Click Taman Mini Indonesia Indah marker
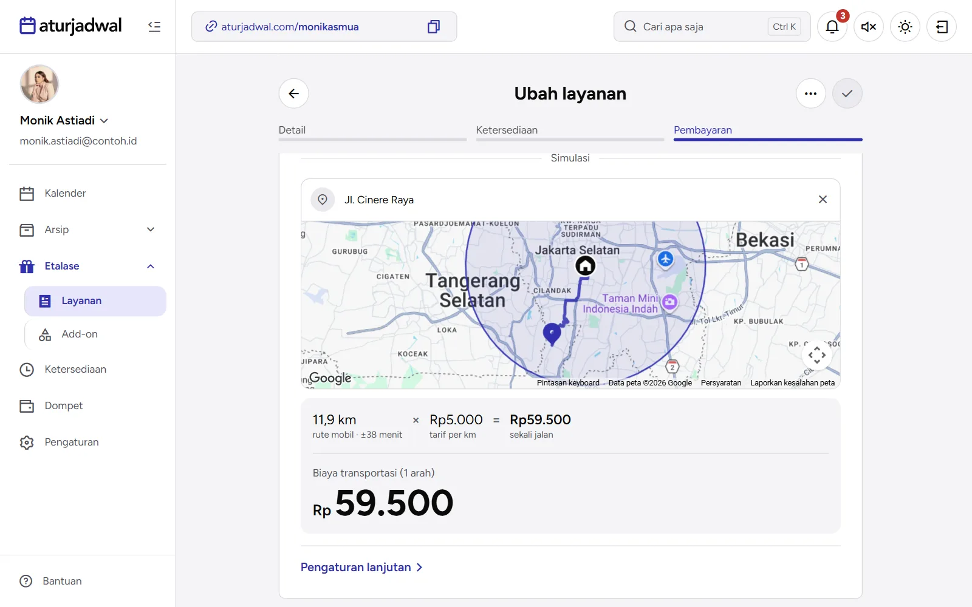972x607 pixels. pyautogui.click(x=669, y=302)
